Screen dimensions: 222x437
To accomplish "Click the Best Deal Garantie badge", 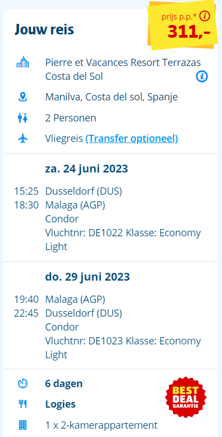I will coord(185,397).
